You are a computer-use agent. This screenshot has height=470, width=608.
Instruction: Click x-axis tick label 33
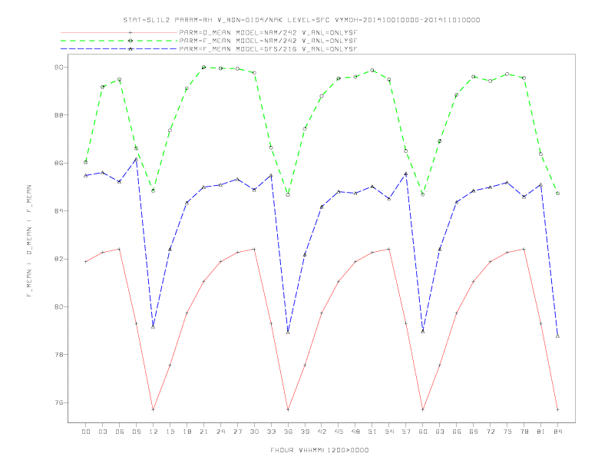pos(271,432)
